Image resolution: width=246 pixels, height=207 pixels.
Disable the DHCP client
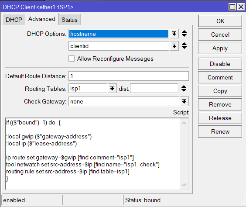220,64
